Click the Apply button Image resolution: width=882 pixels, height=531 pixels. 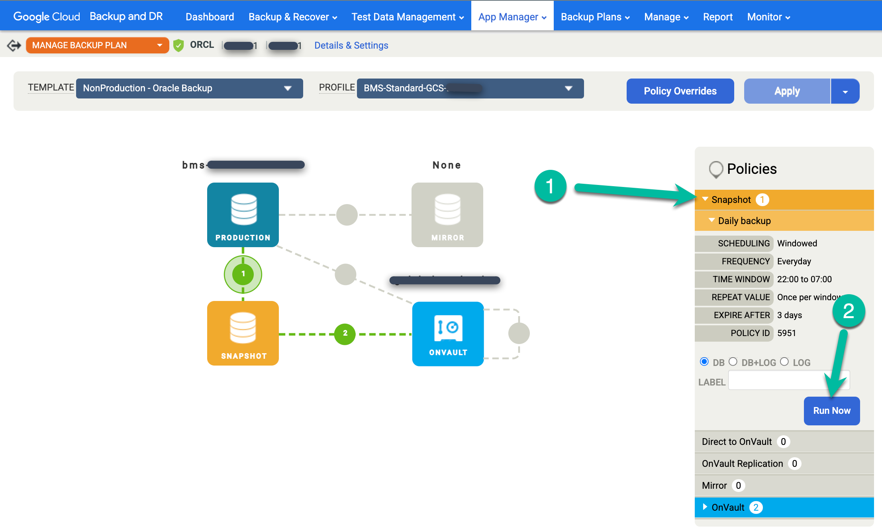click(788, 91)
